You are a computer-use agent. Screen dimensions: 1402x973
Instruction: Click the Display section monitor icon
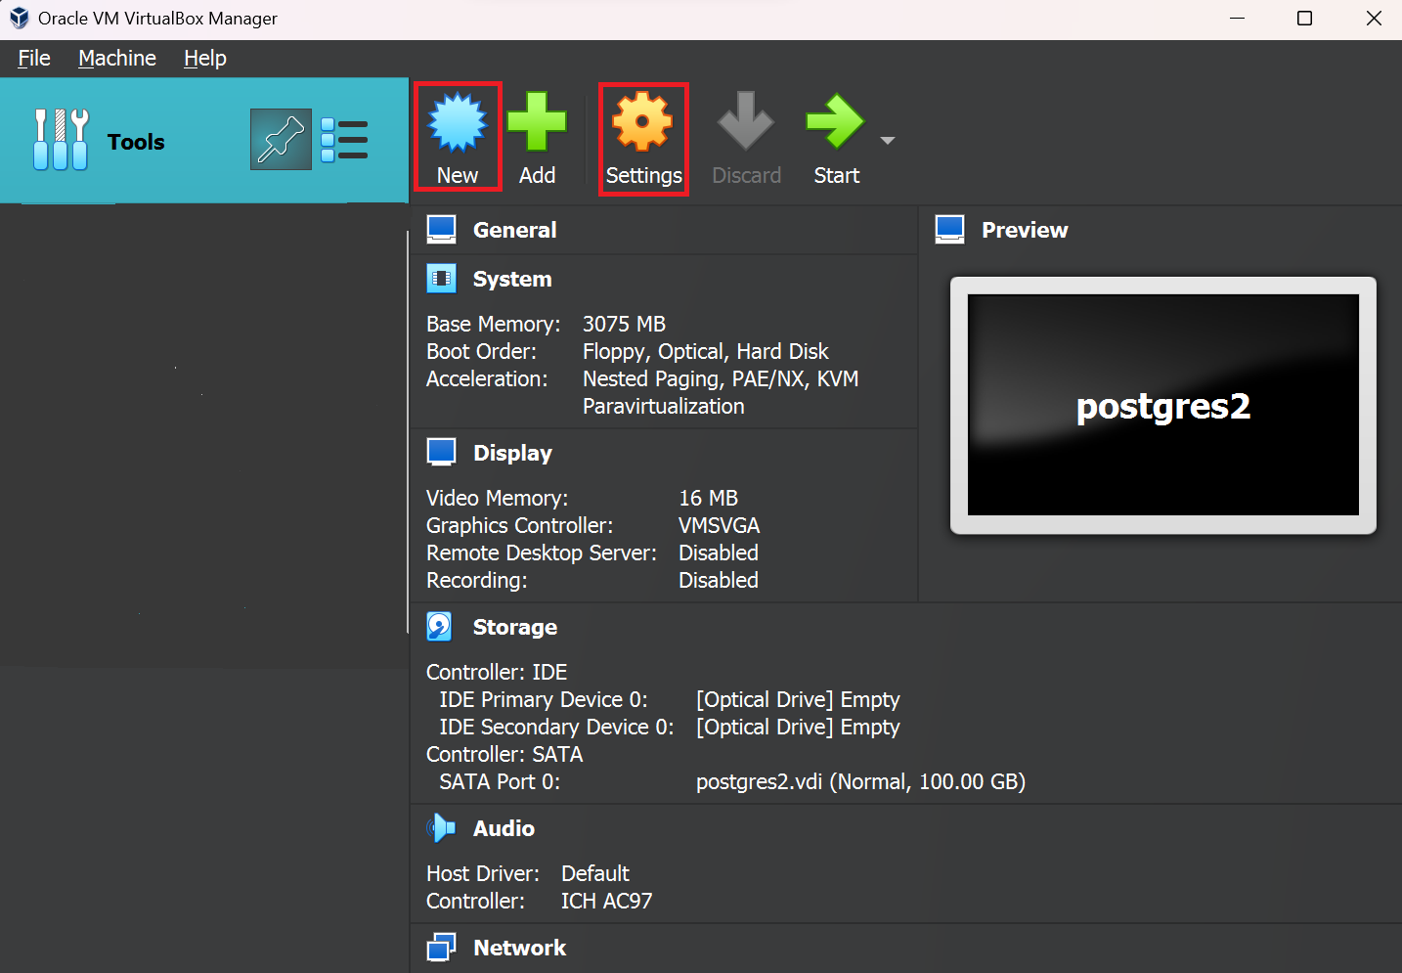click(442, 453)
